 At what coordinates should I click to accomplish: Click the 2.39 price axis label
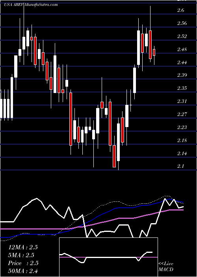tap(182, 76)
